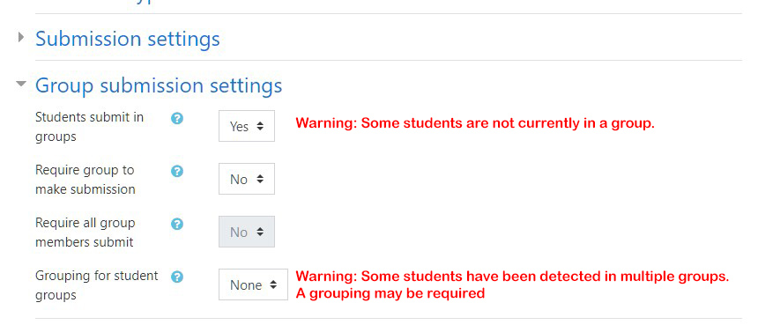This screenshot has width=758, height=325.
Task: Open the Grouping for student groups None dropdown
Action: (253, 284)
